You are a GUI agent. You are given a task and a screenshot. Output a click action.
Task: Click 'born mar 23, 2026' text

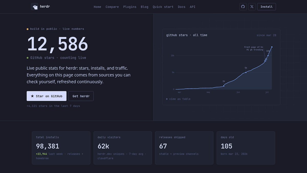[x=234, y=154]
